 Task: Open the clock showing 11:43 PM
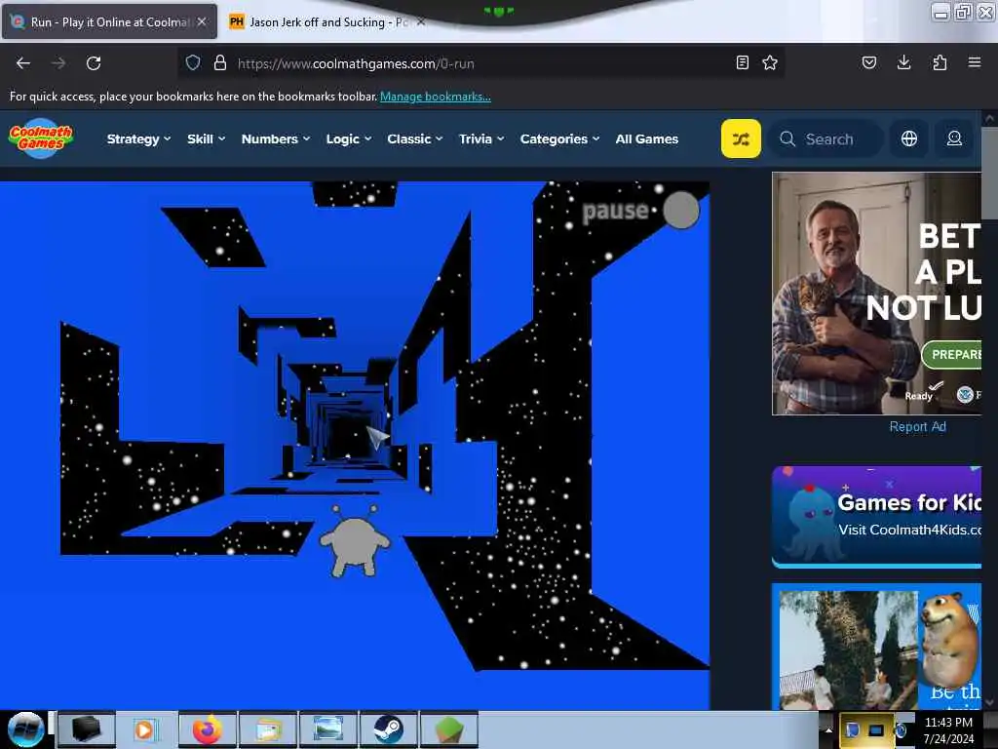point(948,729)
